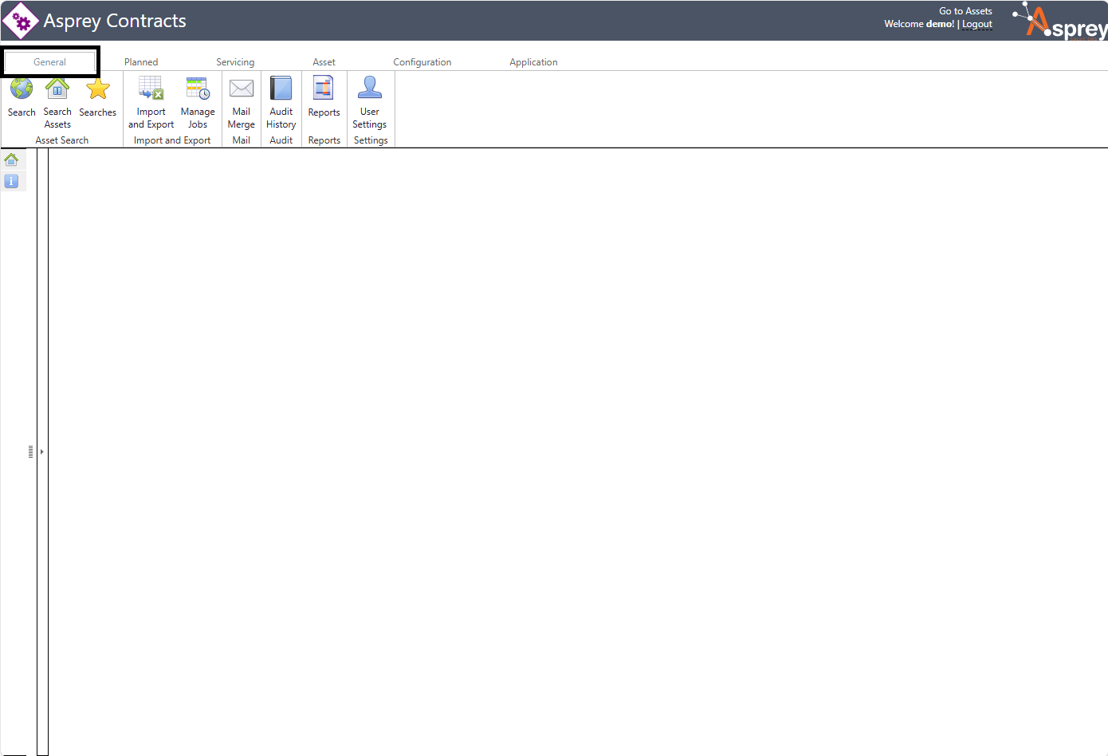The height and width of the screenshot is (756, 1108).
Task: Switch to the Servicing ribbon tab
Action: pyautogui.click(x=235, y=62)
